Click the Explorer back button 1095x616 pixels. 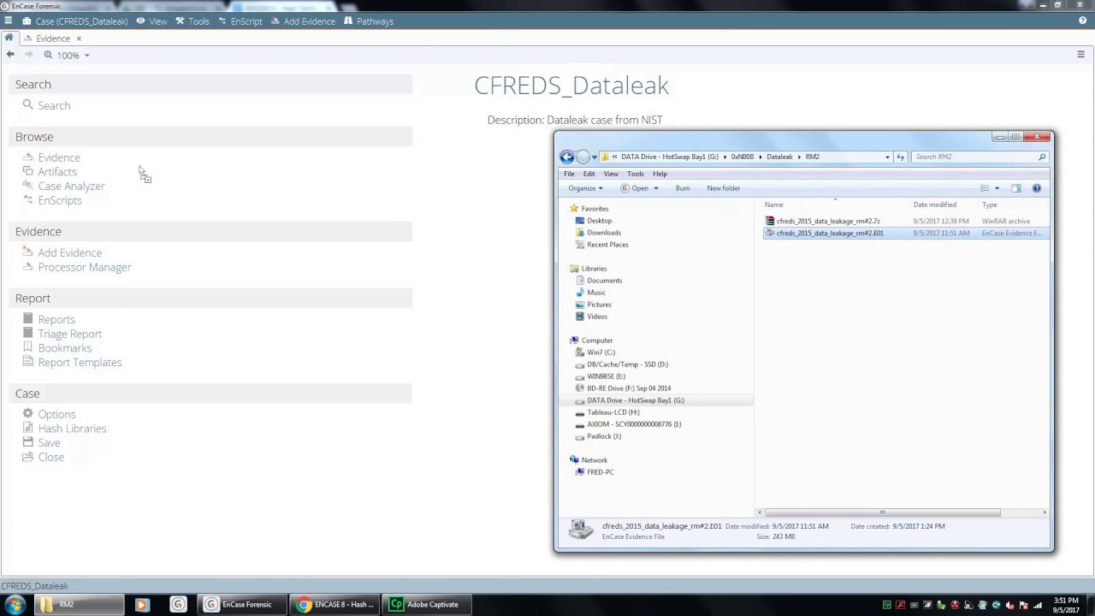pos(566,157)
